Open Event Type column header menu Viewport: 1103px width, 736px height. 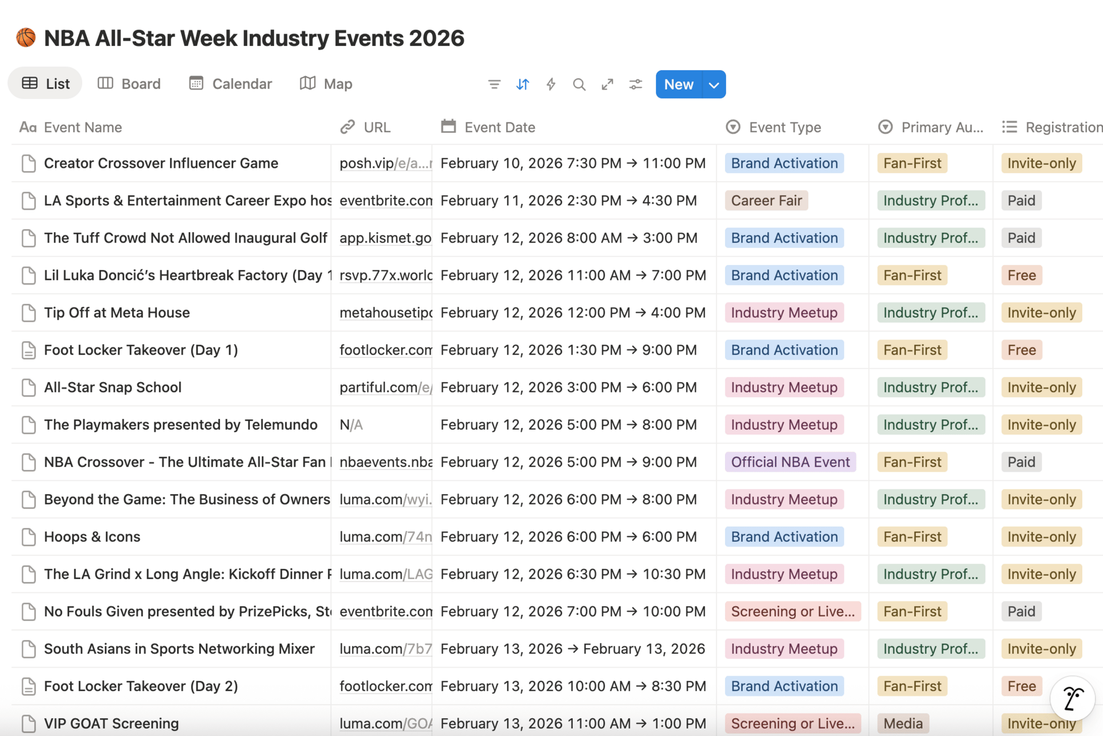coord(785,127)
